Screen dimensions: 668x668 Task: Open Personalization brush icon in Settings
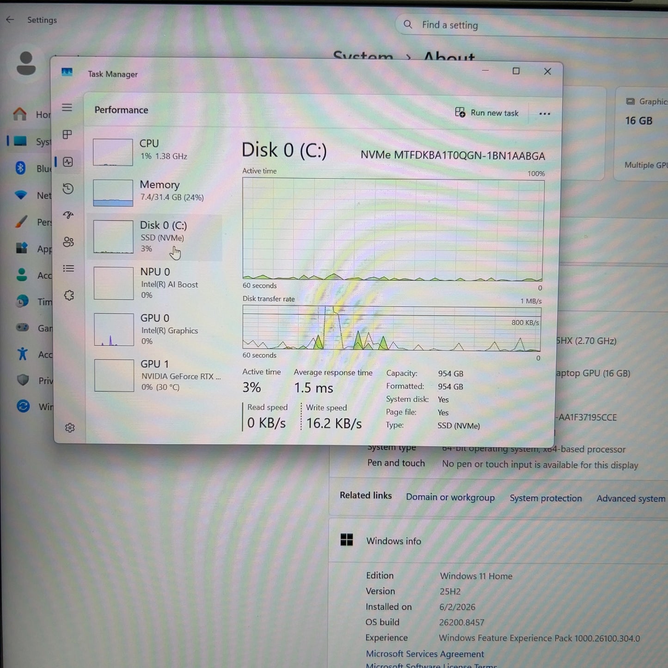click(21, 221)
